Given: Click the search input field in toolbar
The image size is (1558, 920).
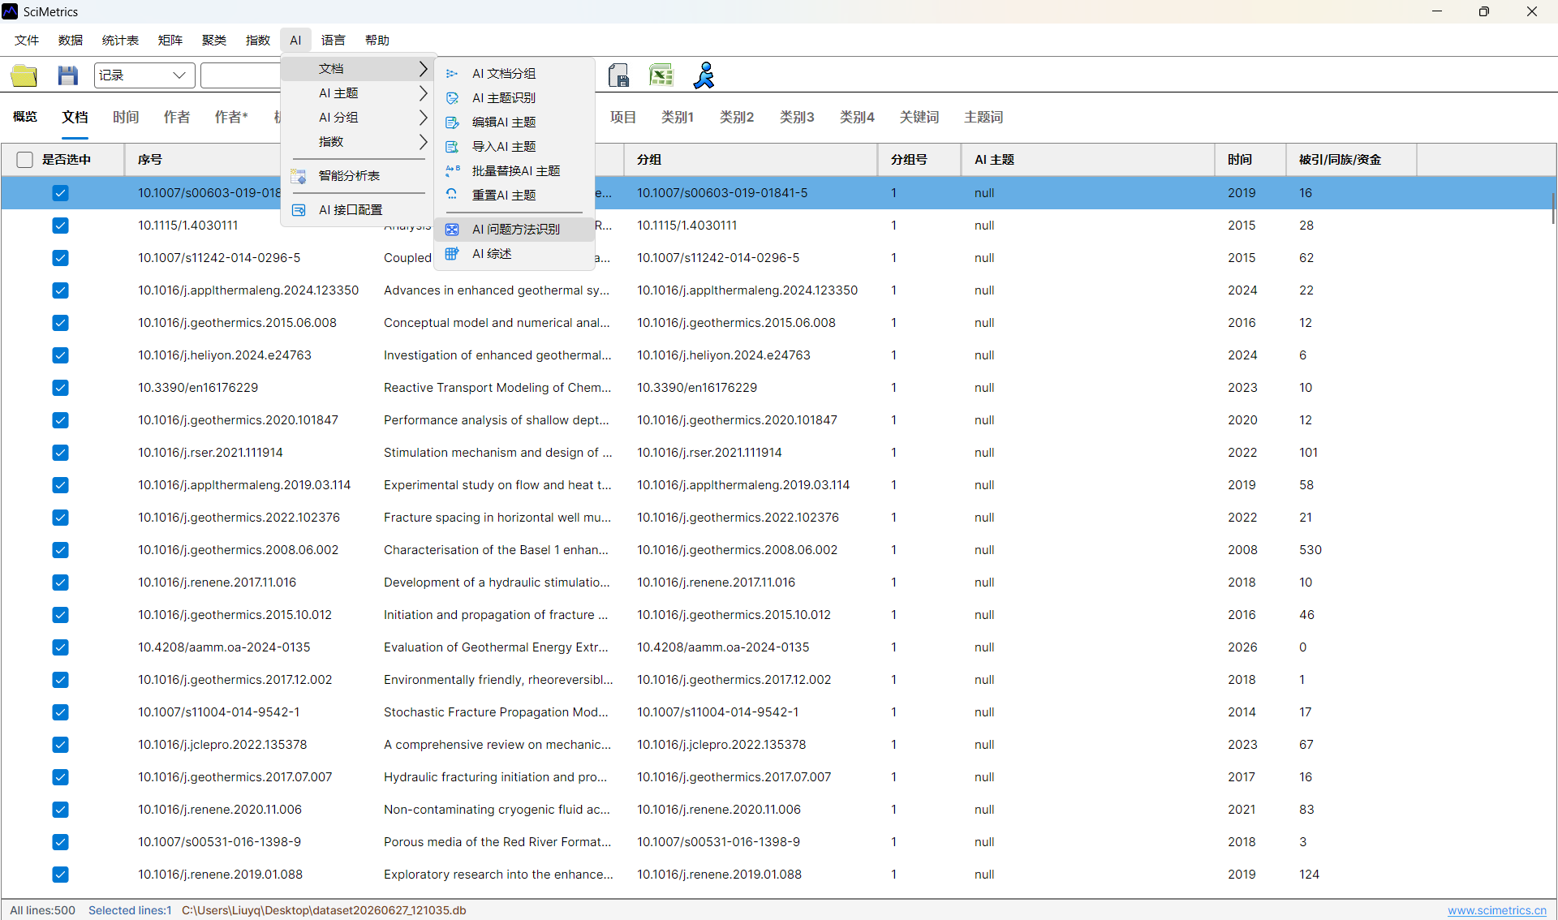Looking at the screenshot, I should click(x=241, y=75).
